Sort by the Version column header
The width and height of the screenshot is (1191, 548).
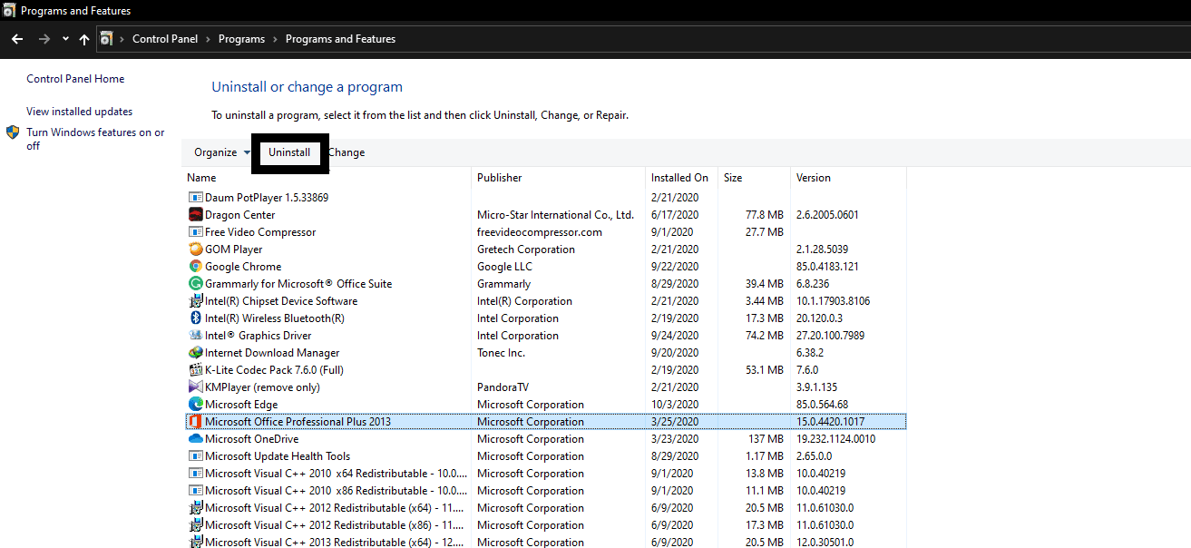click(814, 178)
